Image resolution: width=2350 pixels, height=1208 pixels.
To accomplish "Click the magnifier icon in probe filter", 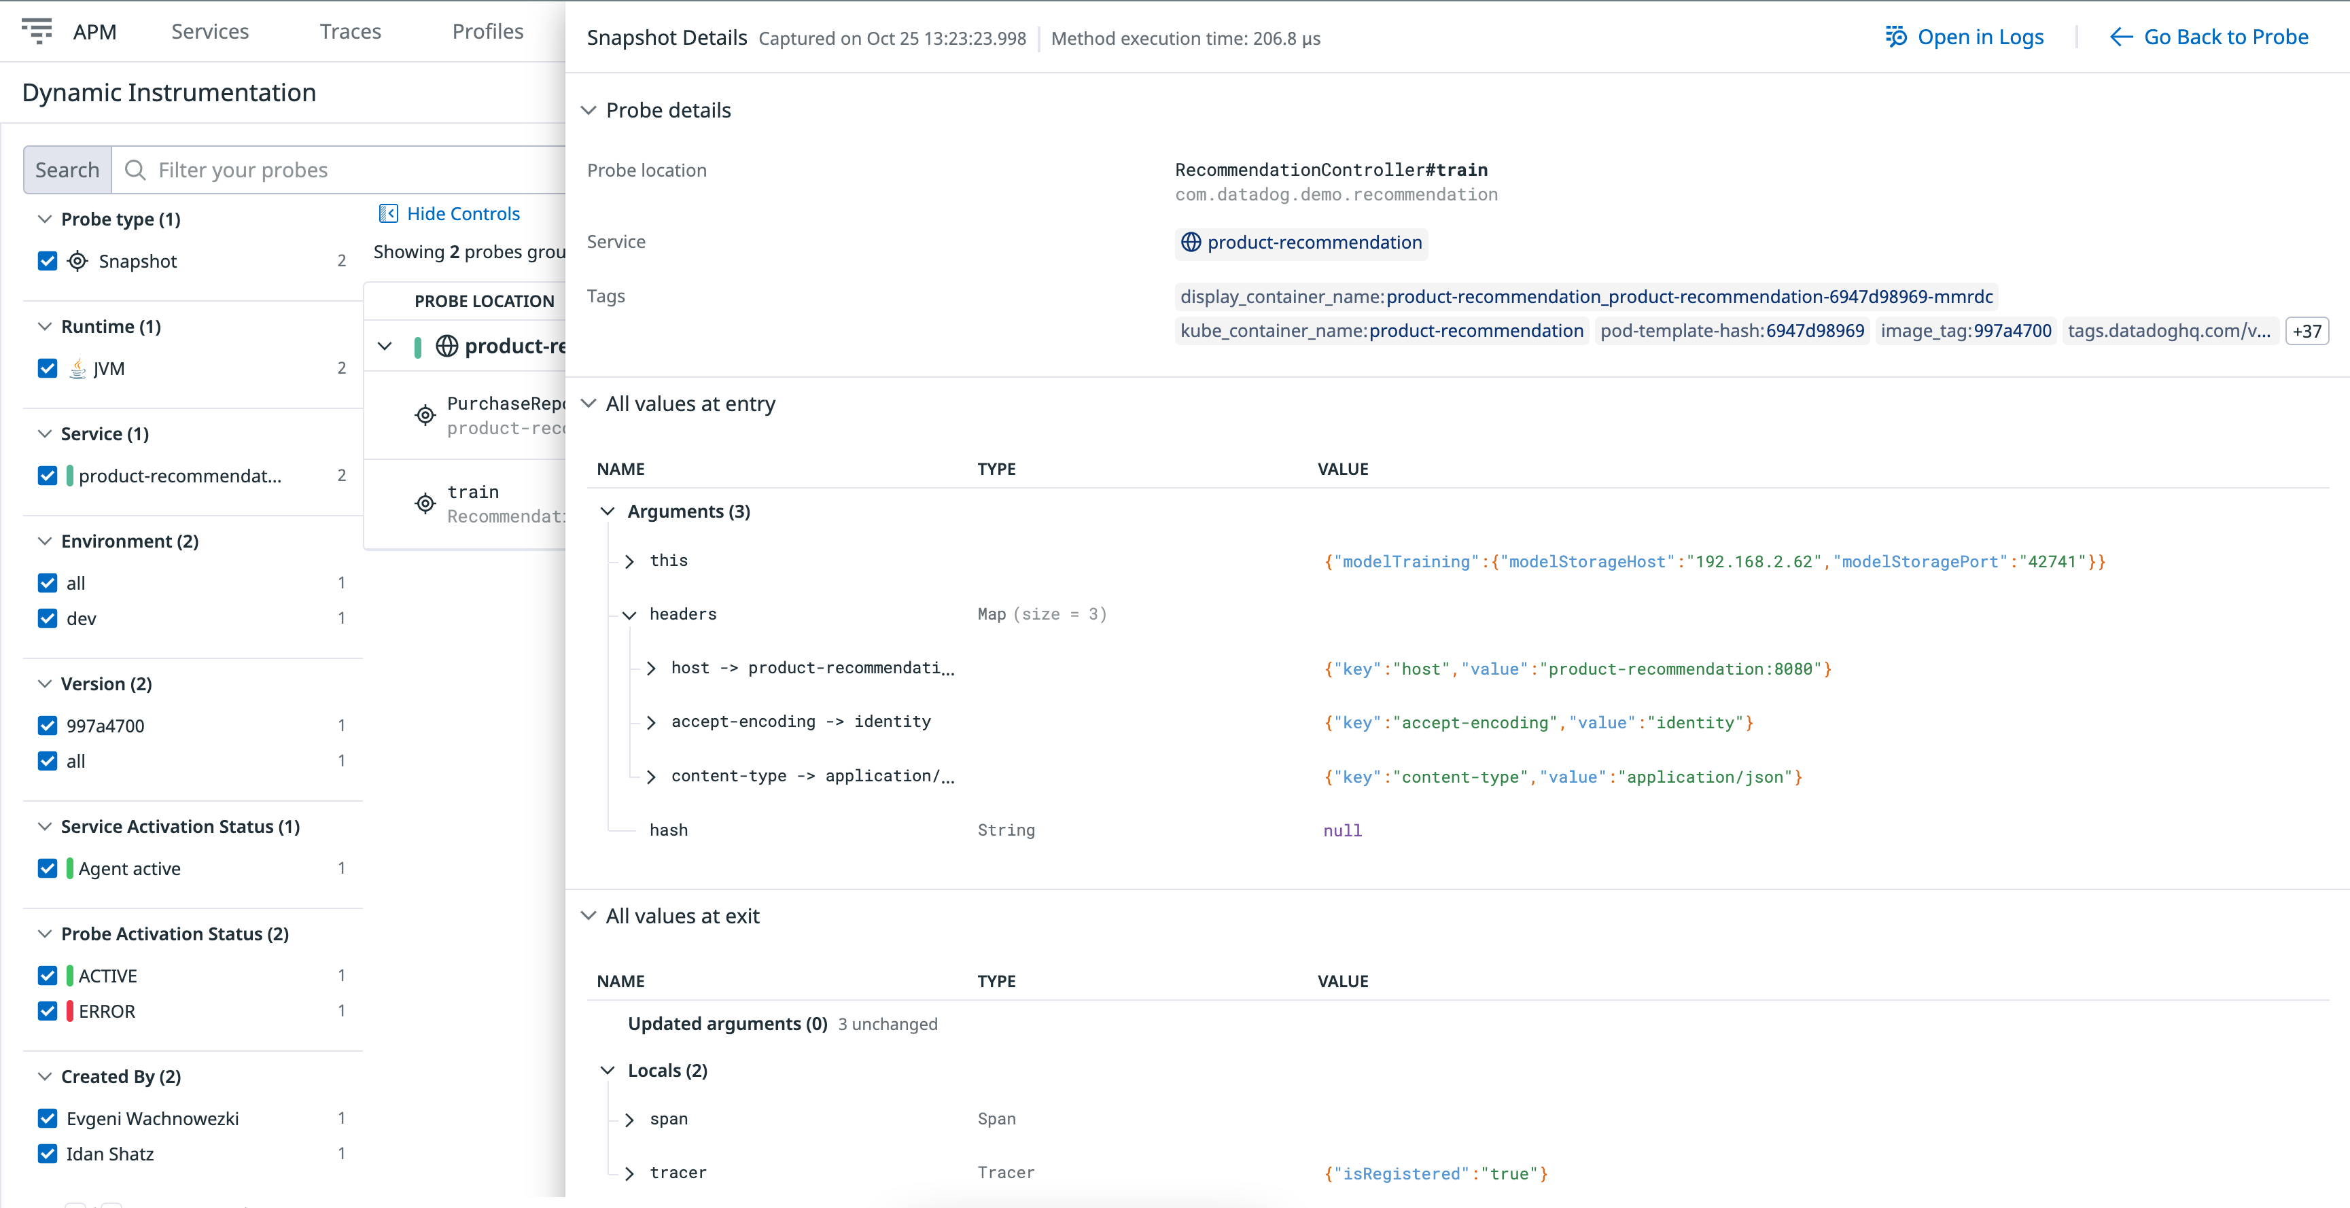I will pos(135,171).
